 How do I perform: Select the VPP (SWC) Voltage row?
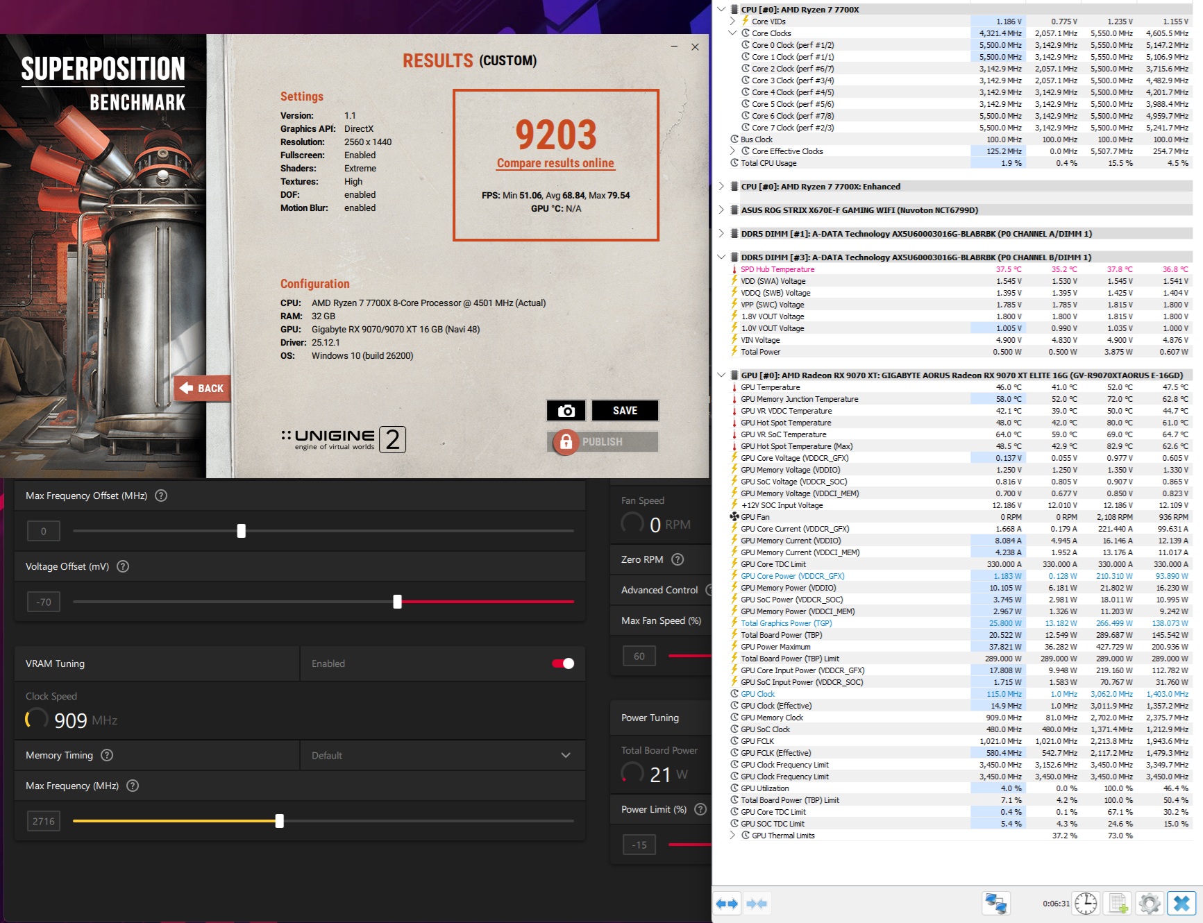pos(960,305)
